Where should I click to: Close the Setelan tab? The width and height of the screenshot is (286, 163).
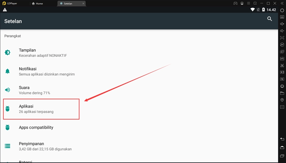83,4
